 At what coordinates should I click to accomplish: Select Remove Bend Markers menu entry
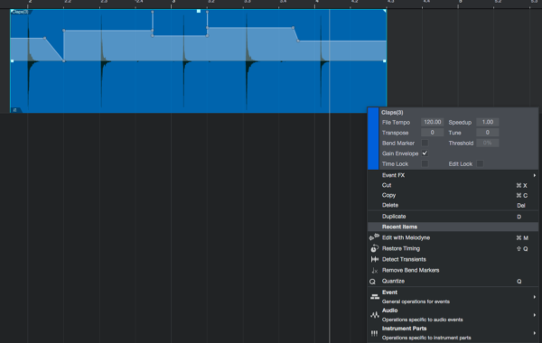453,270
